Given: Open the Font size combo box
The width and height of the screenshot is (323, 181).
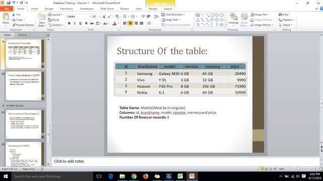Looking at the screenshot, I should 96,17.
